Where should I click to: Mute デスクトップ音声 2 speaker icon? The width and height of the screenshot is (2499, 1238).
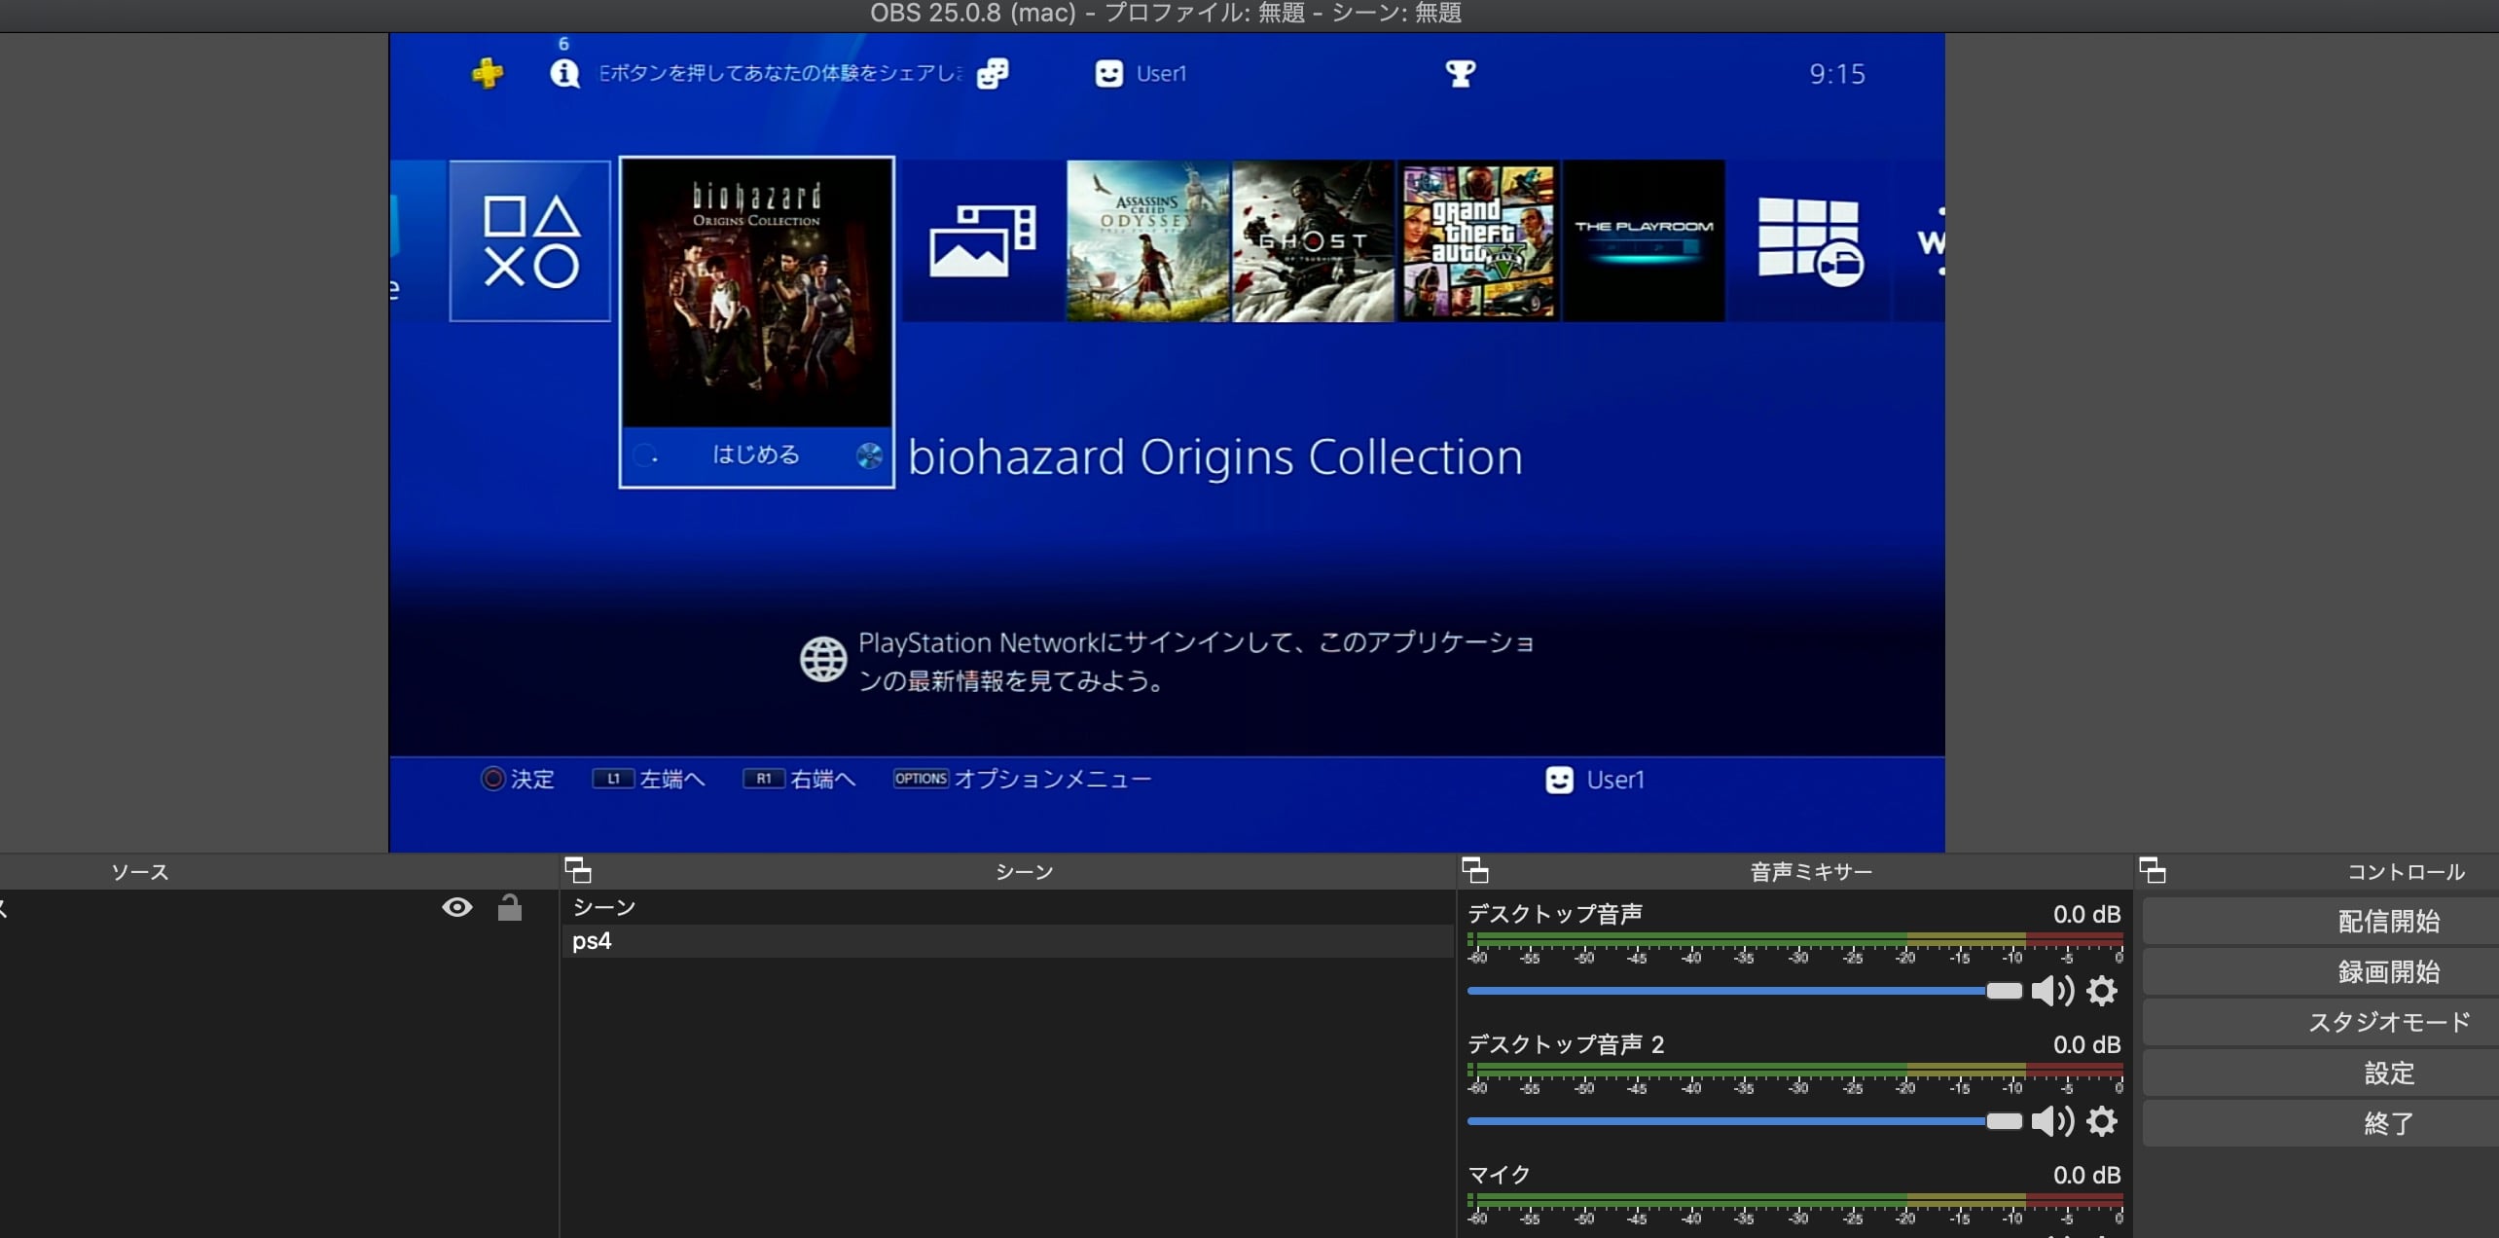point(2051,1121)
